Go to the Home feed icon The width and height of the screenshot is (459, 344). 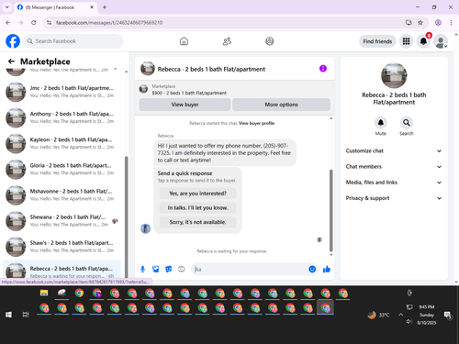(184, 41)
